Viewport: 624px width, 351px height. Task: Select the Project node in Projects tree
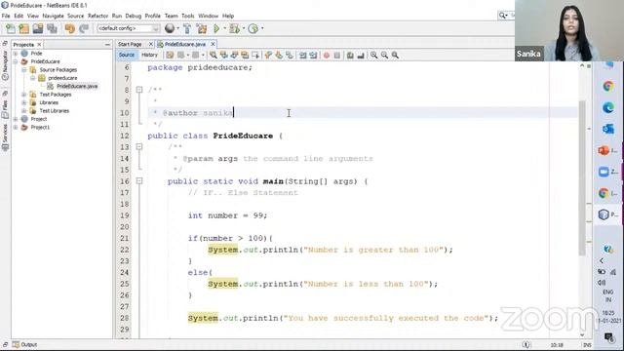(x=39, y=119)
